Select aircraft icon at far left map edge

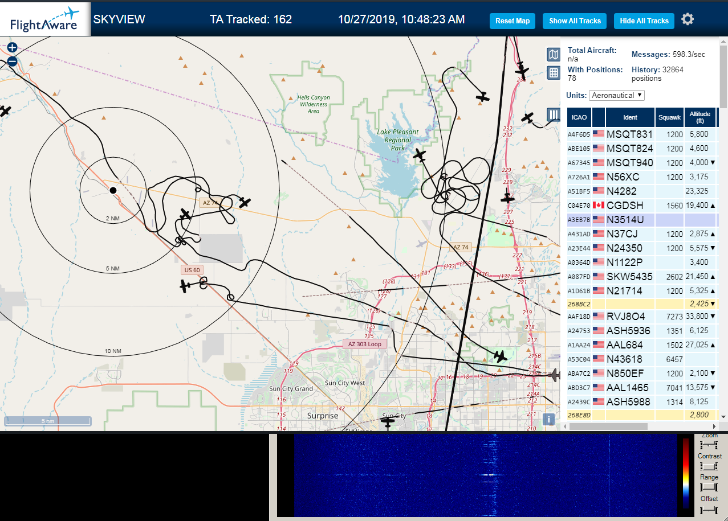point(5,111)
